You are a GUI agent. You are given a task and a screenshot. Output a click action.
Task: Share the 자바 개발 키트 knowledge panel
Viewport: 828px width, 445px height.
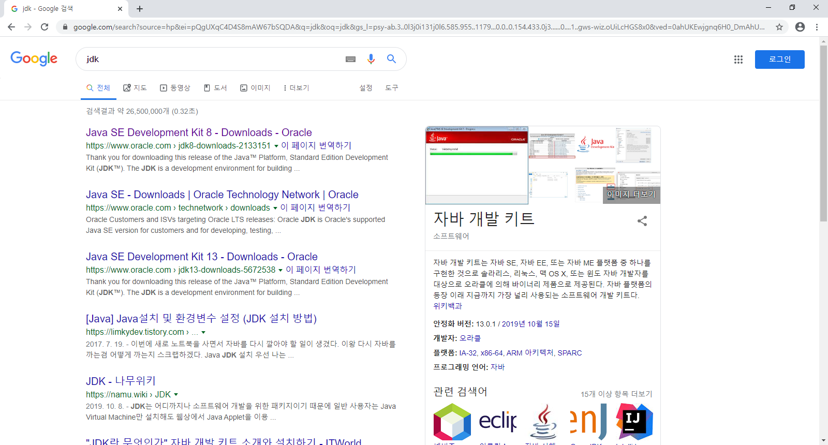(x=642, y=221)
